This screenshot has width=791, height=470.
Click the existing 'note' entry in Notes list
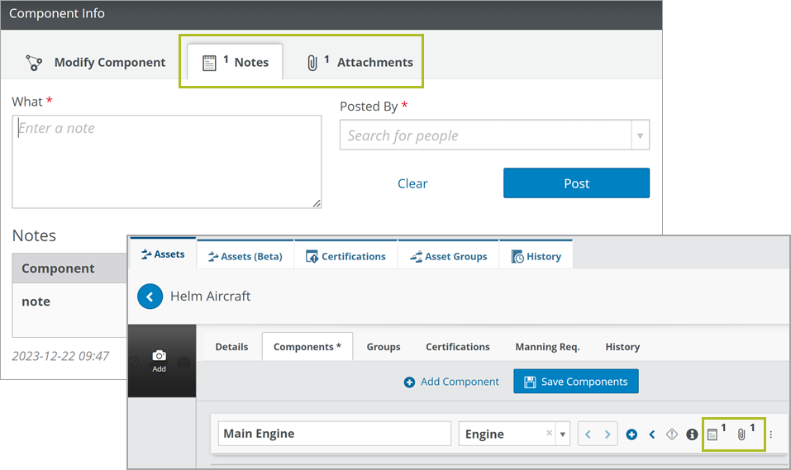pyautogui.click(x=36, y=301)
